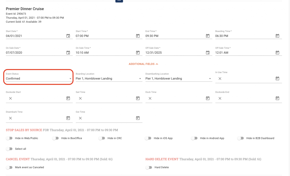Toggle the Select all stop-sales switch
The width and height of the screenshot is (290, 176).
point(9,149)
